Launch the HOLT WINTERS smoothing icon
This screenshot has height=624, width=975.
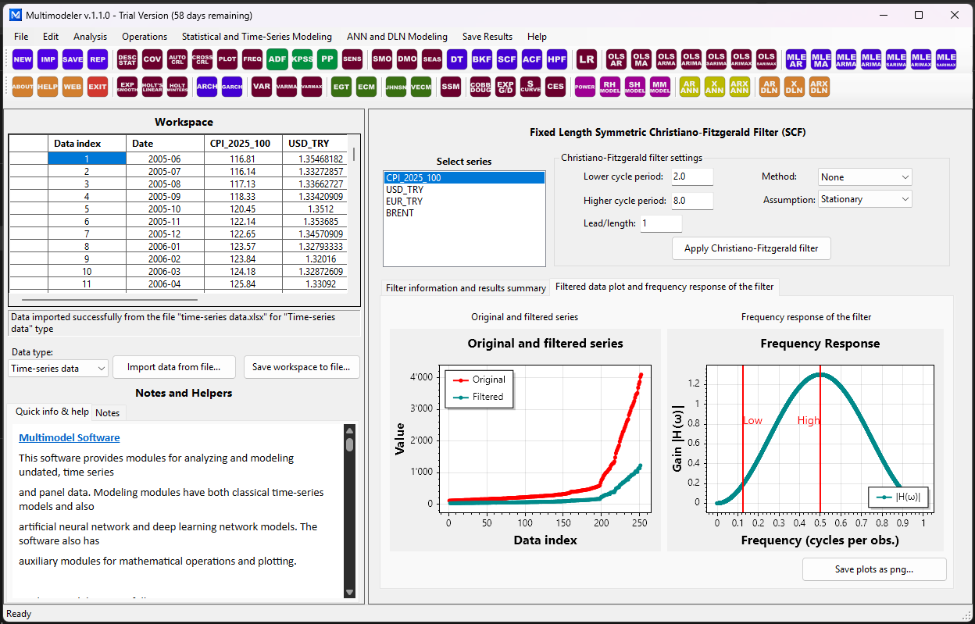pyautogui.click(x=177, y=87)
